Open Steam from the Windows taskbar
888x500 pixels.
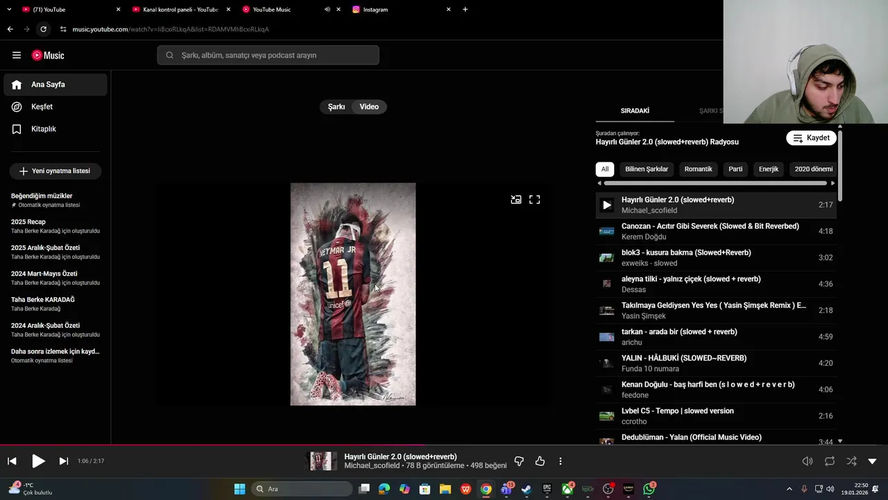527,489
